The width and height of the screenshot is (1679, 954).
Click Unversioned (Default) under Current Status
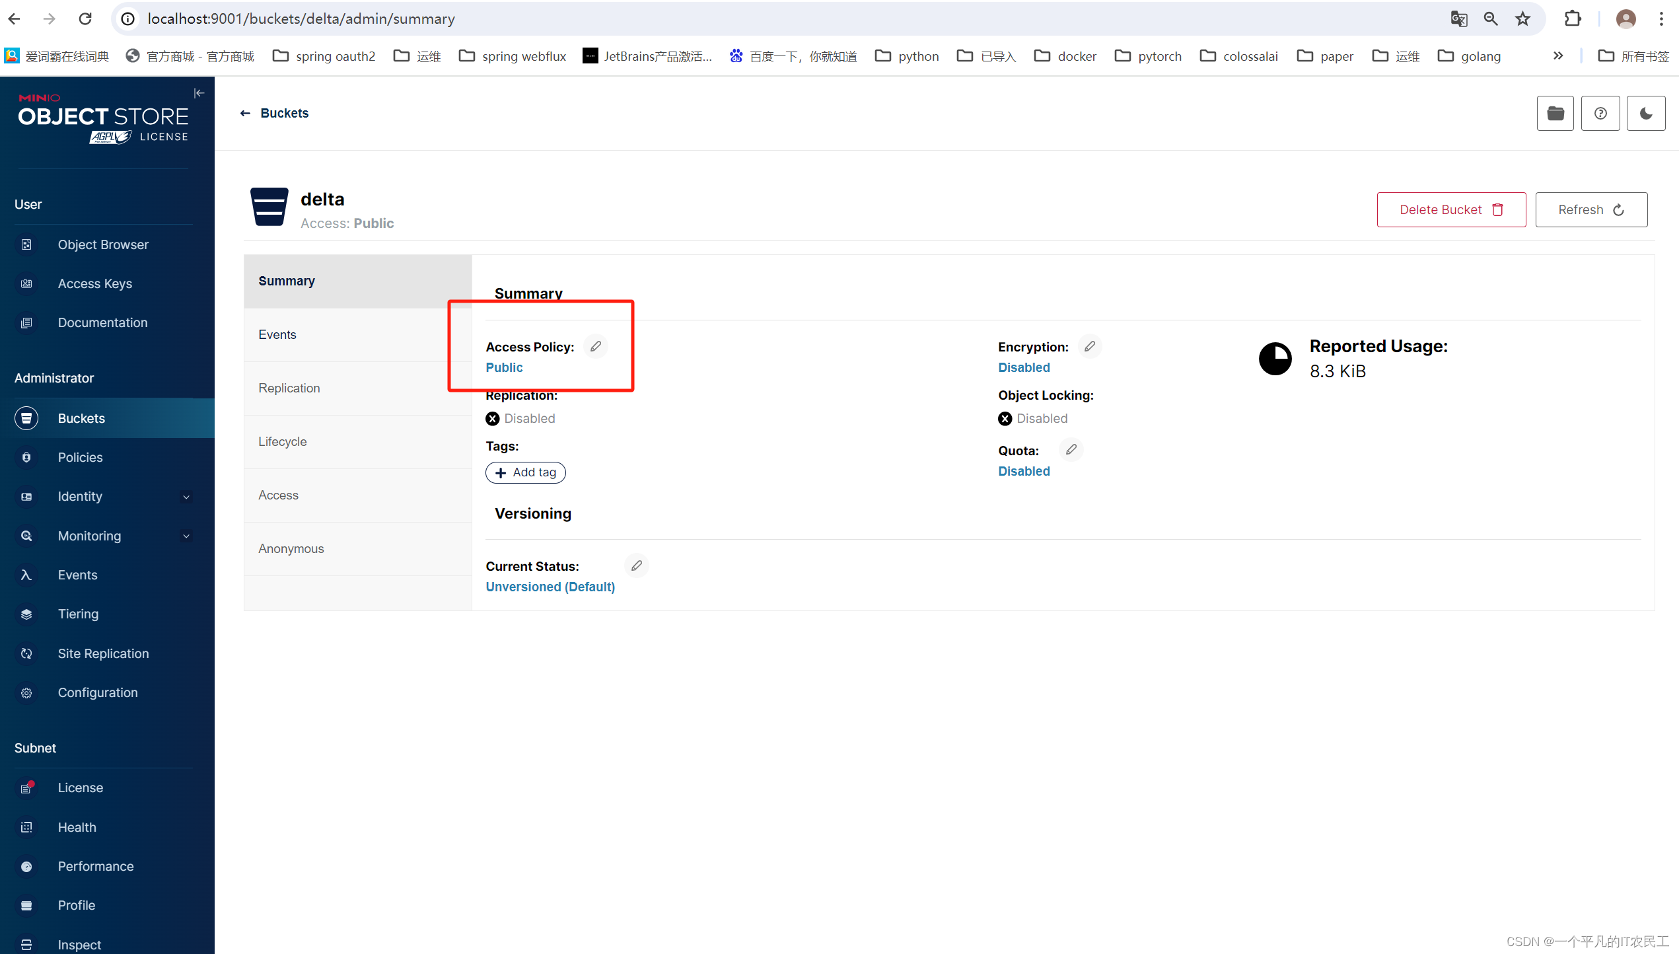(x=550, y=587)
